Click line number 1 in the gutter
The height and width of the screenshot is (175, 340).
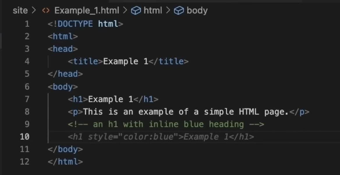(x=27, y=24)
